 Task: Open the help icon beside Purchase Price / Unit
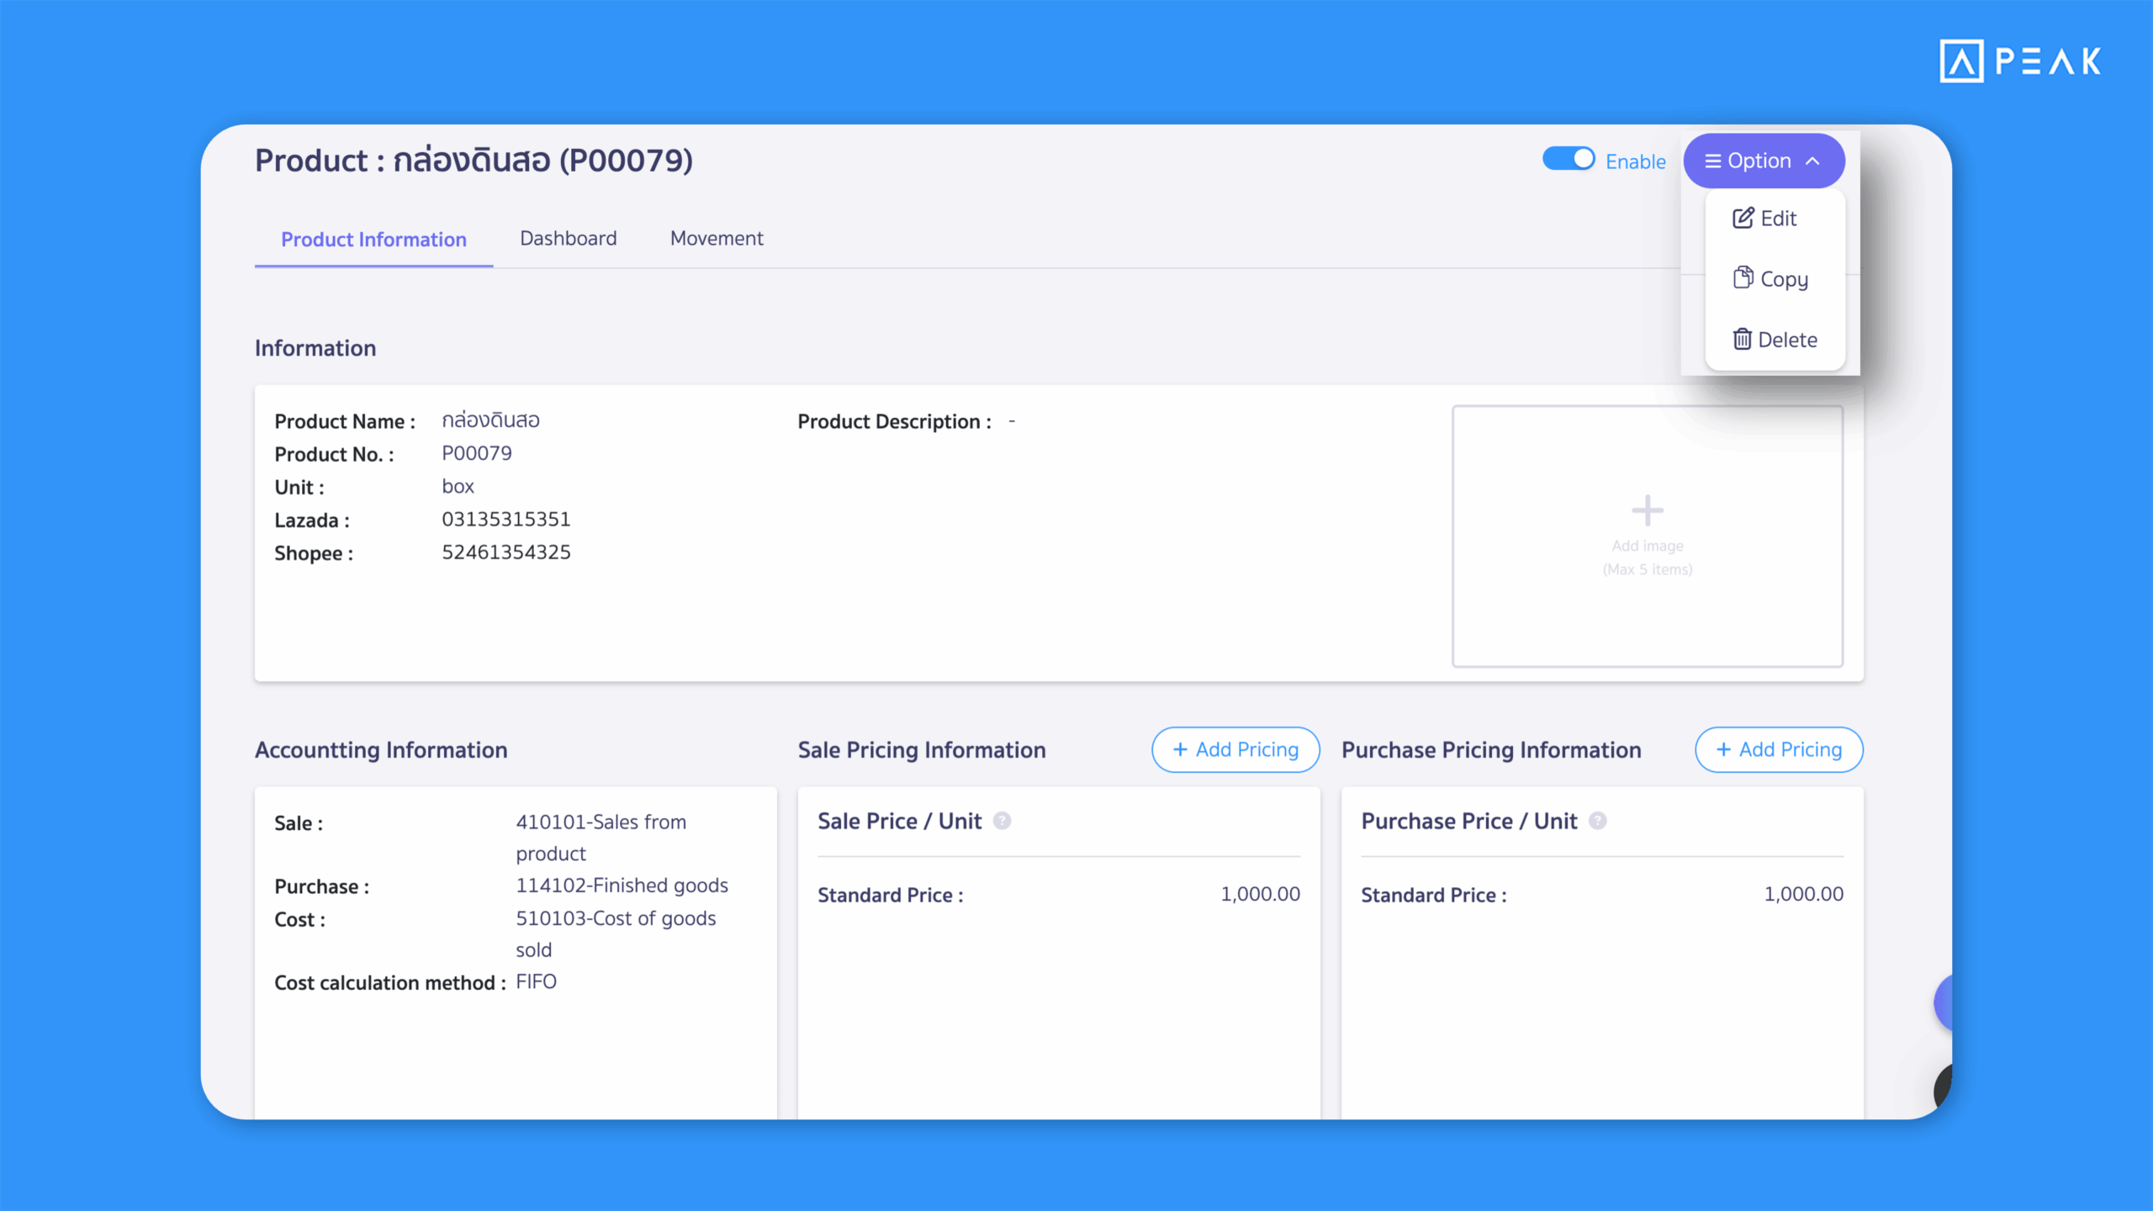click(x=1599, y=822)
